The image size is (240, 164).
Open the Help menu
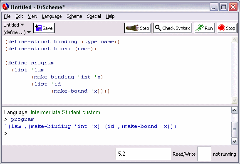coord(110,16)
